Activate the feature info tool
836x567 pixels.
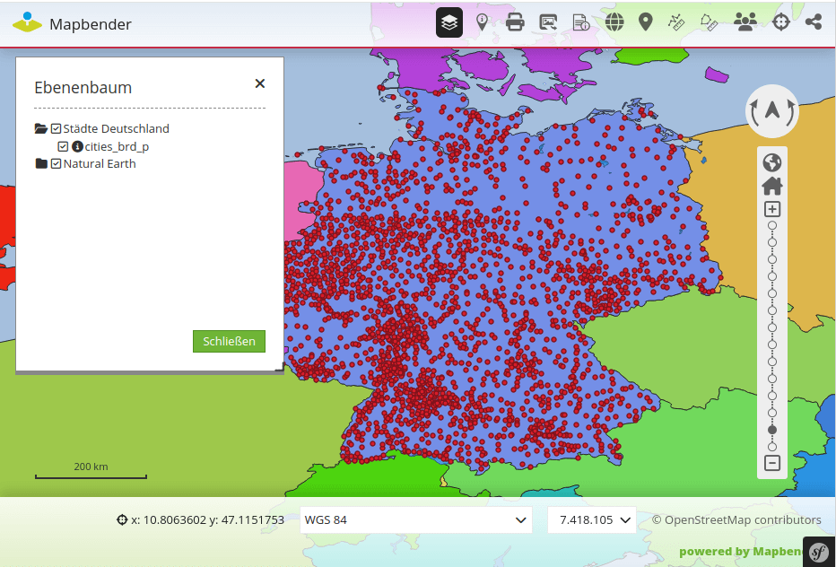click(482, 22)
